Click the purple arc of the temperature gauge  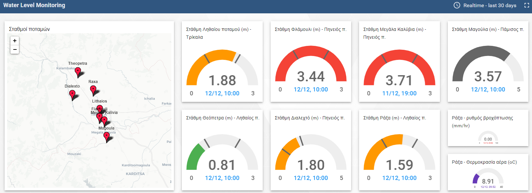point(476,178)
